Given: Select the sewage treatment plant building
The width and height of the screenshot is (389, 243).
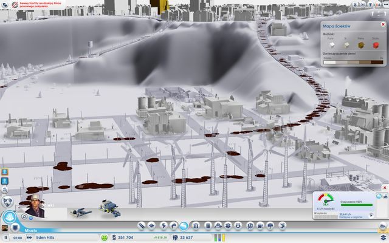Looking at the screenshot, I should pos(110,208).
